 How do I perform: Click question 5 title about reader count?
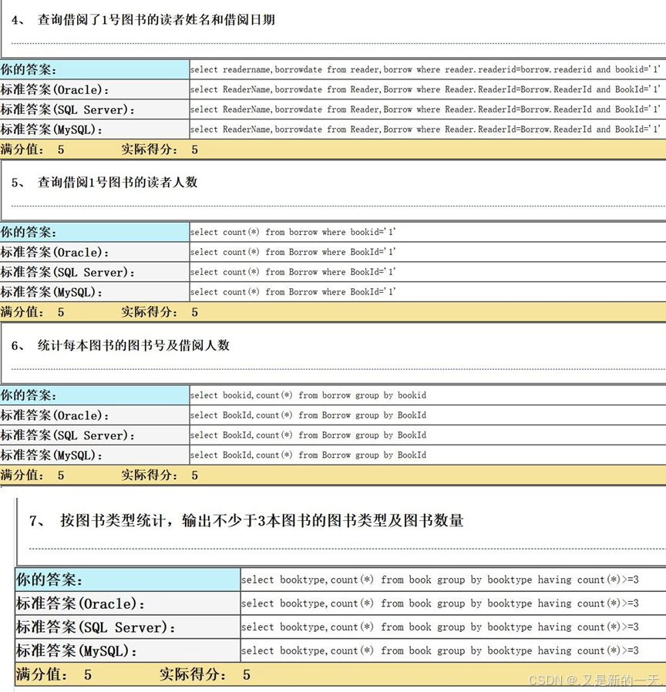[x=117, y=183]
